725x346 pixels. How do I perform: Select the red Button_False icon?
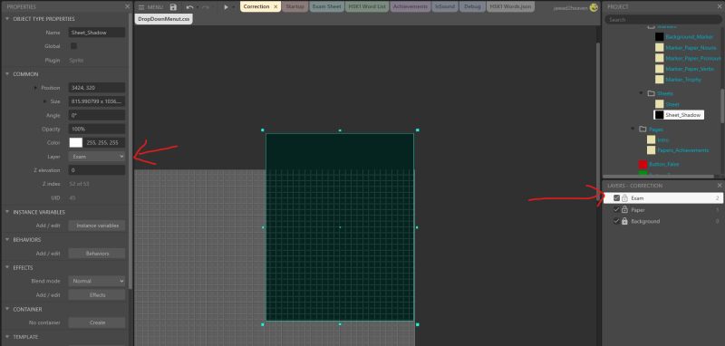point(643,165)
